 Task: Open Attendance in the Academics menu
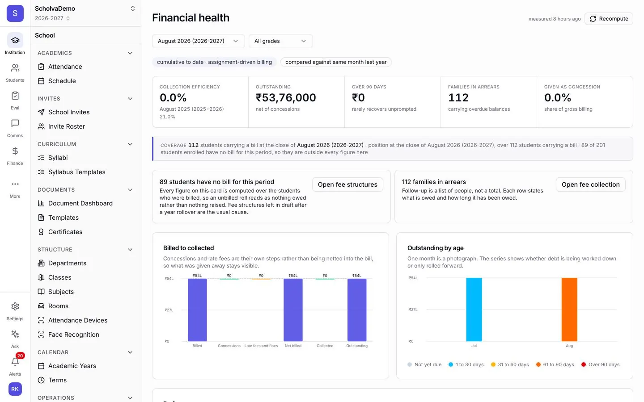coord(85,67)
